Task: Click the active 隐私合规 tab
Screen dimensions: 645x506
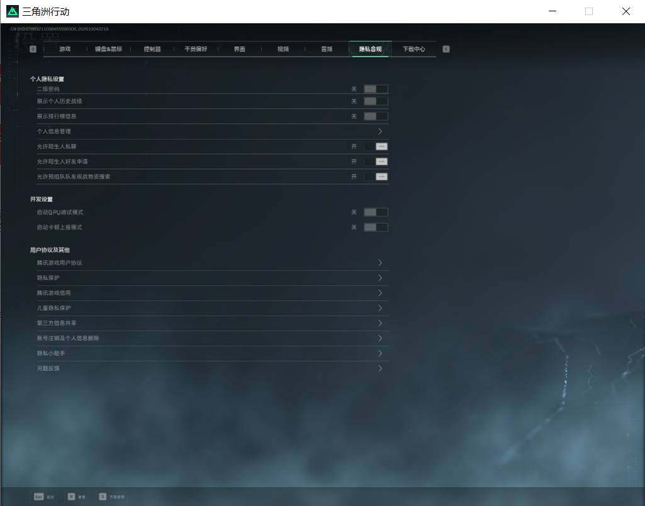Action: [370, 49]
